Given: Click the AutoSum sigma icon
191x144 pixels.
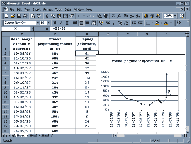Looking at the screenshot, I should [x=113, y=16].
